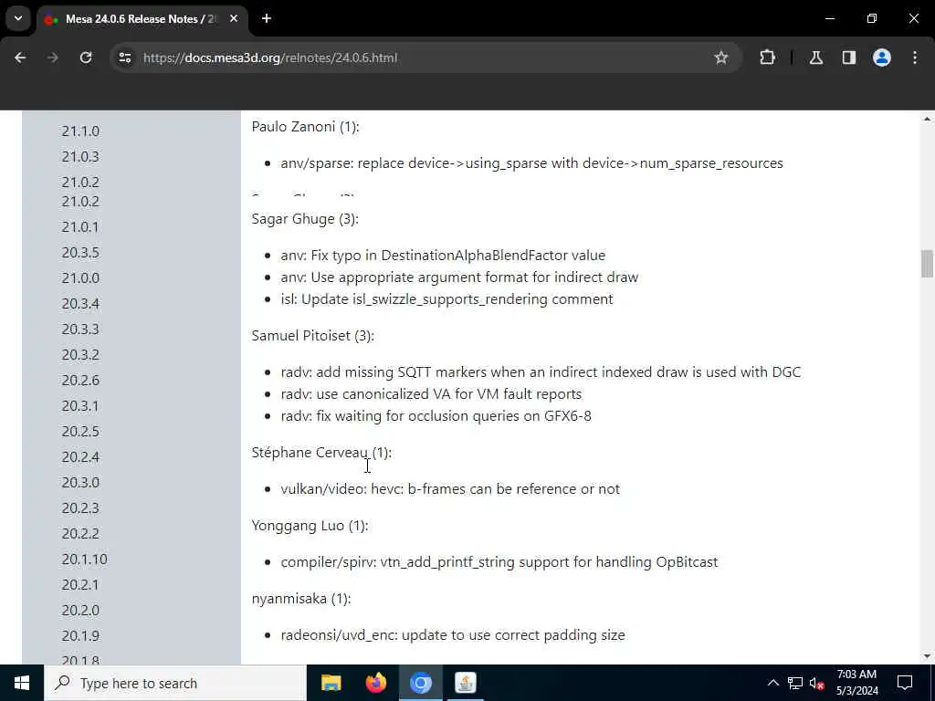Open File Explorer from taskbar
935x701 pixels.
pyautogui.click(x=331, y=683)
